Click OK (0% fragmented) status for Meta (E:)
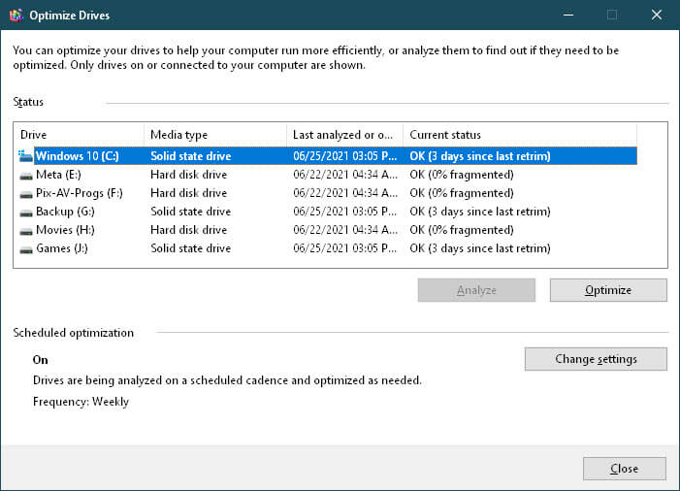This screenshot has width=680, height=491. click(462, 175)
